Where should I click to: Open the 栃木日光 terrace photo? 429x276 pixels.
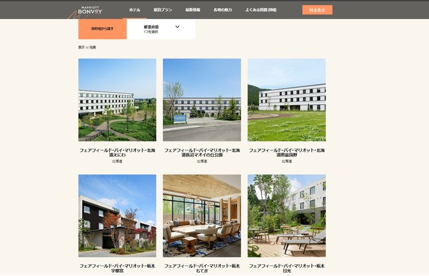[286, 216]
